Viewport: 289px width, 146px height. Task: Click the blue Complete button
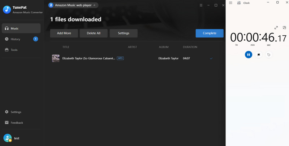point(210,33)
